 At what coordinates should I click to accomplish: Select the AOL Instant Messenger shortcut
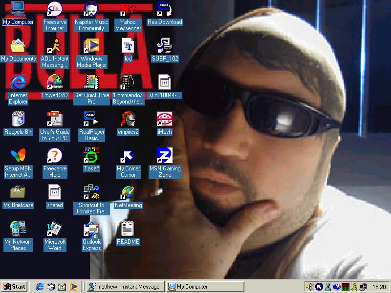point(55,46)
